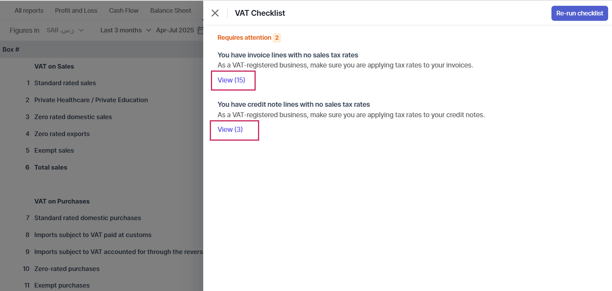This screenshot has width=612, height=291.
Task: Click the Zero-rated purchases row
Action: pyautogui.click(x=102, y=269)
